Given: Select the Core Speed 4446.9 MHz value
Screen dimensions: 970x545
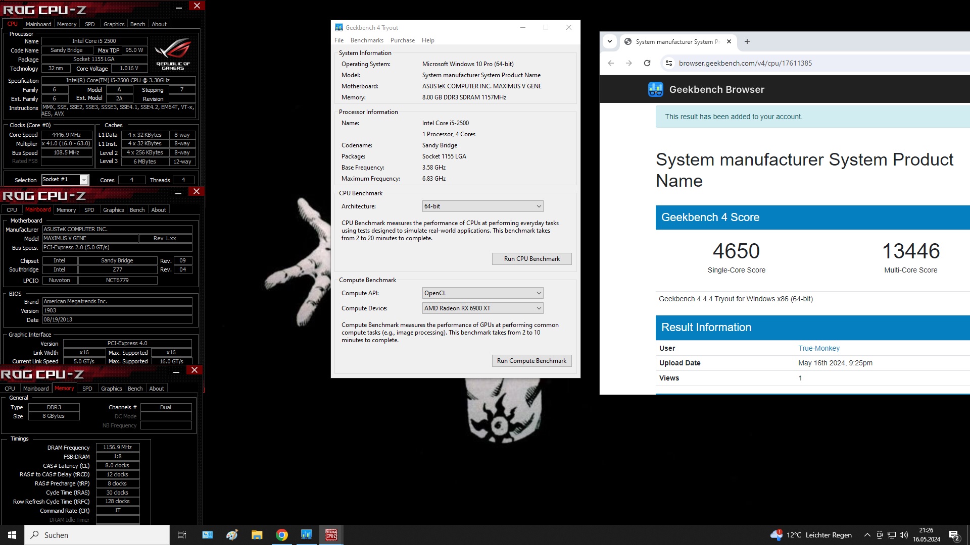Looking at the screenshot, I should pos(67,135).
